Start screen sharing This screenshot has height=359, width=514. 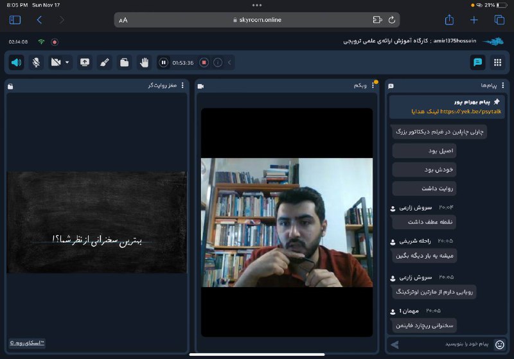(85, 62)
